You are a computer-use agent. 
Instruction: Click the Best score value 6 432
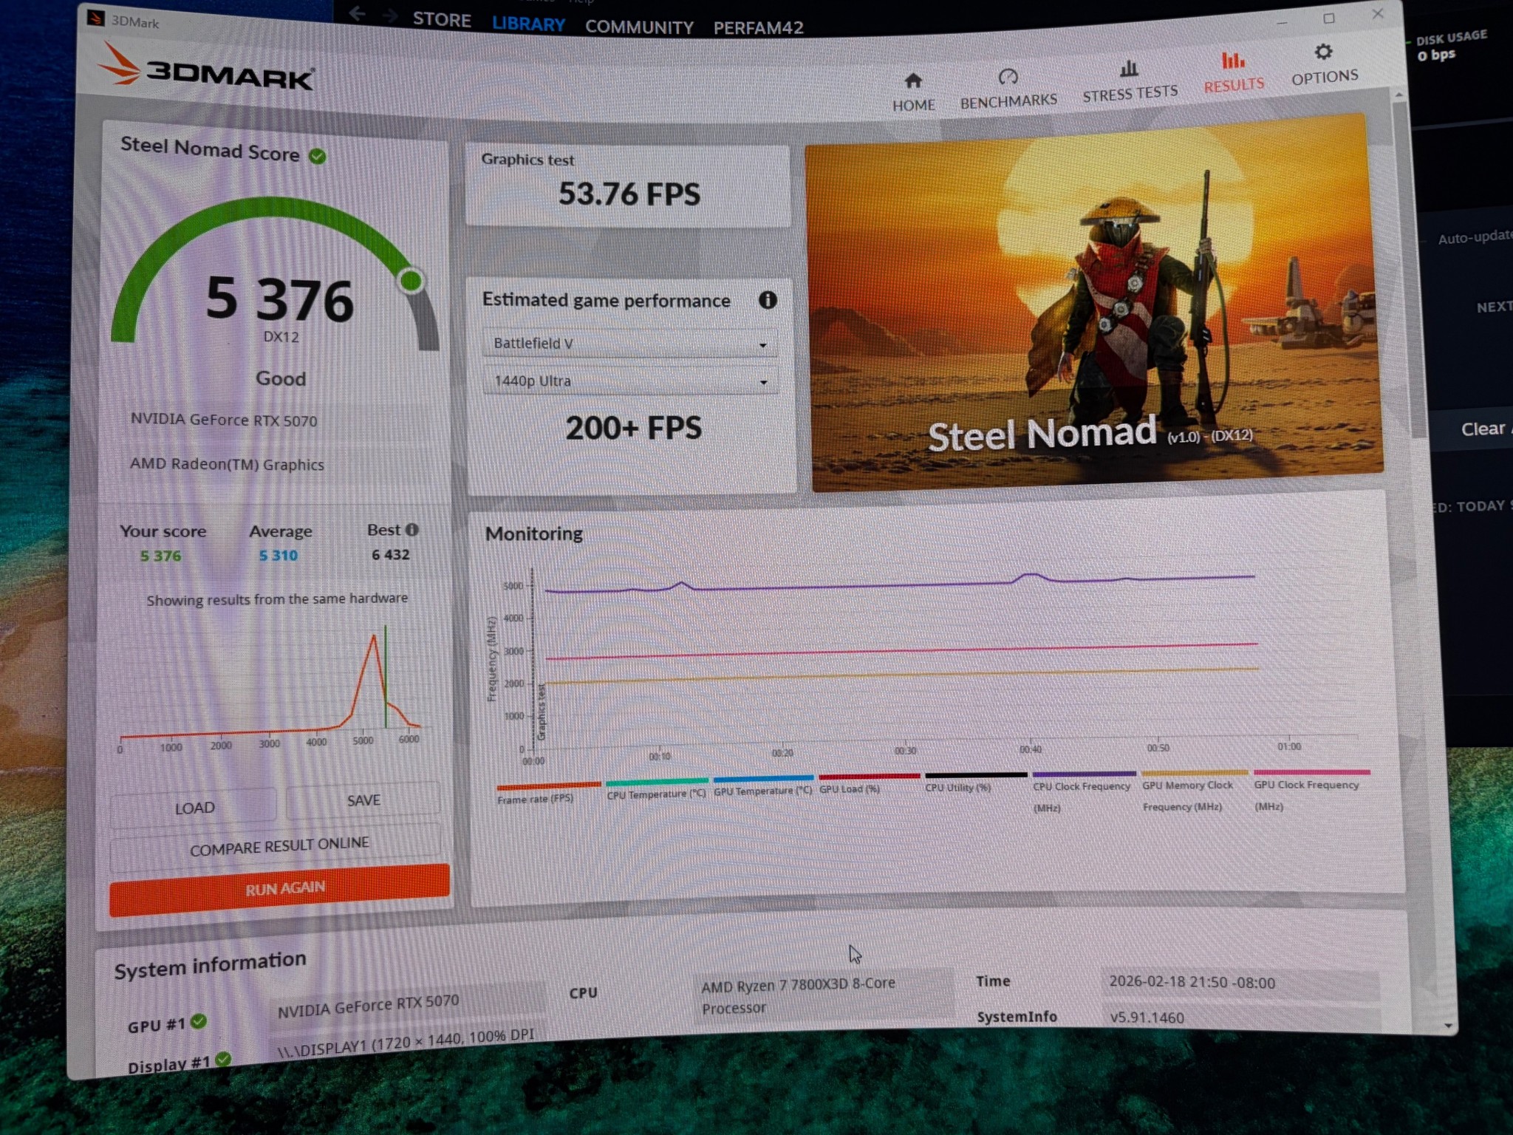pyautogui.click(x=390, y=554)
